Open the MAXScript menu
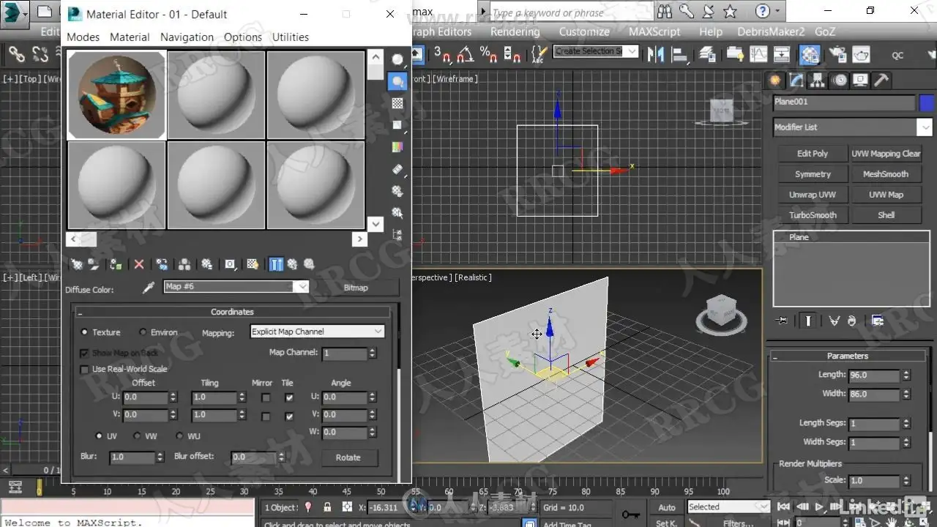This screenshot has height=527, width=937. pyautogui.click(x=654, y=31)
